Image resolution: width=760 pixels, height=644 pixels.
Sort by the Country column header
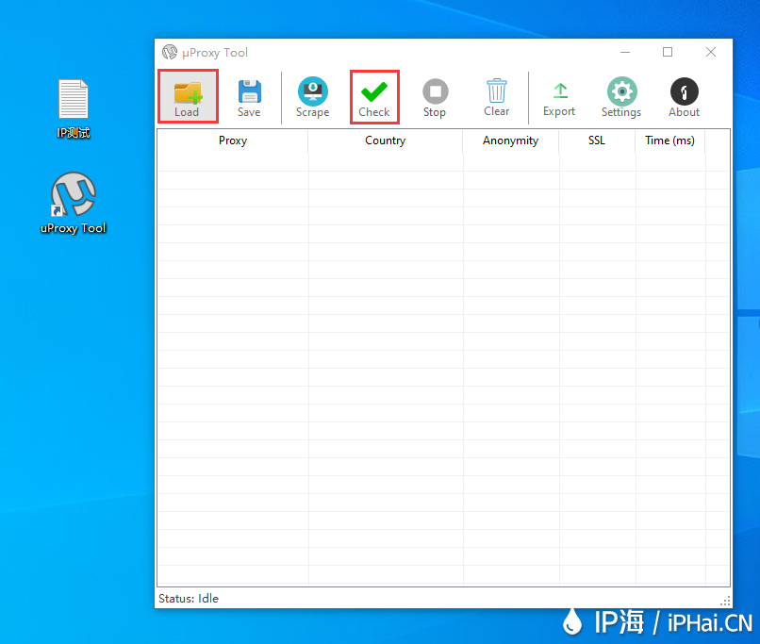click(385, 140)
